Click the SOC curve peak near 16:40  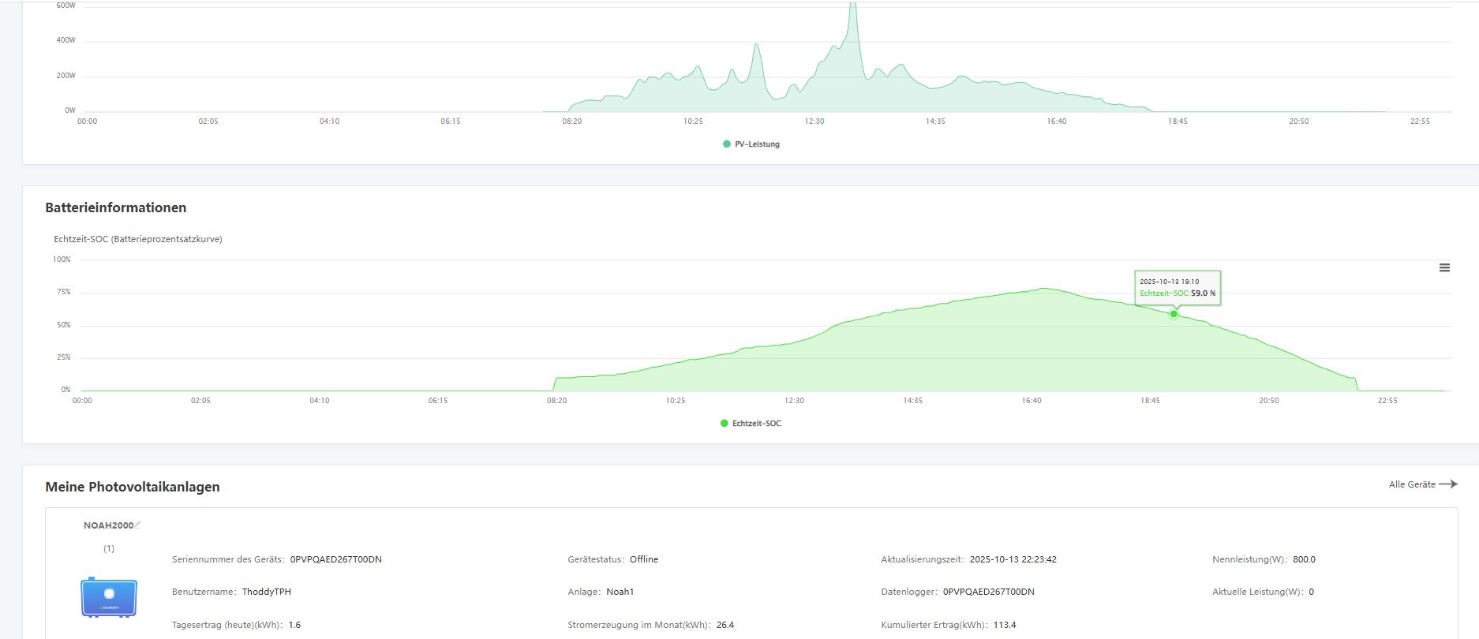[x=1044, y=290]
